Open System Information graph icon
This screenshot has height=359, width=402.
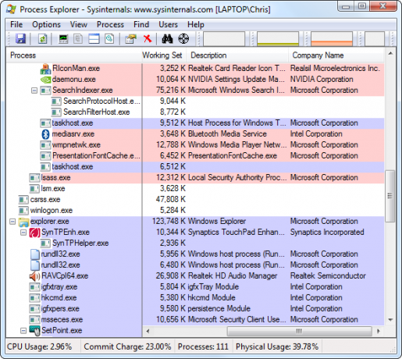[63, 39]
